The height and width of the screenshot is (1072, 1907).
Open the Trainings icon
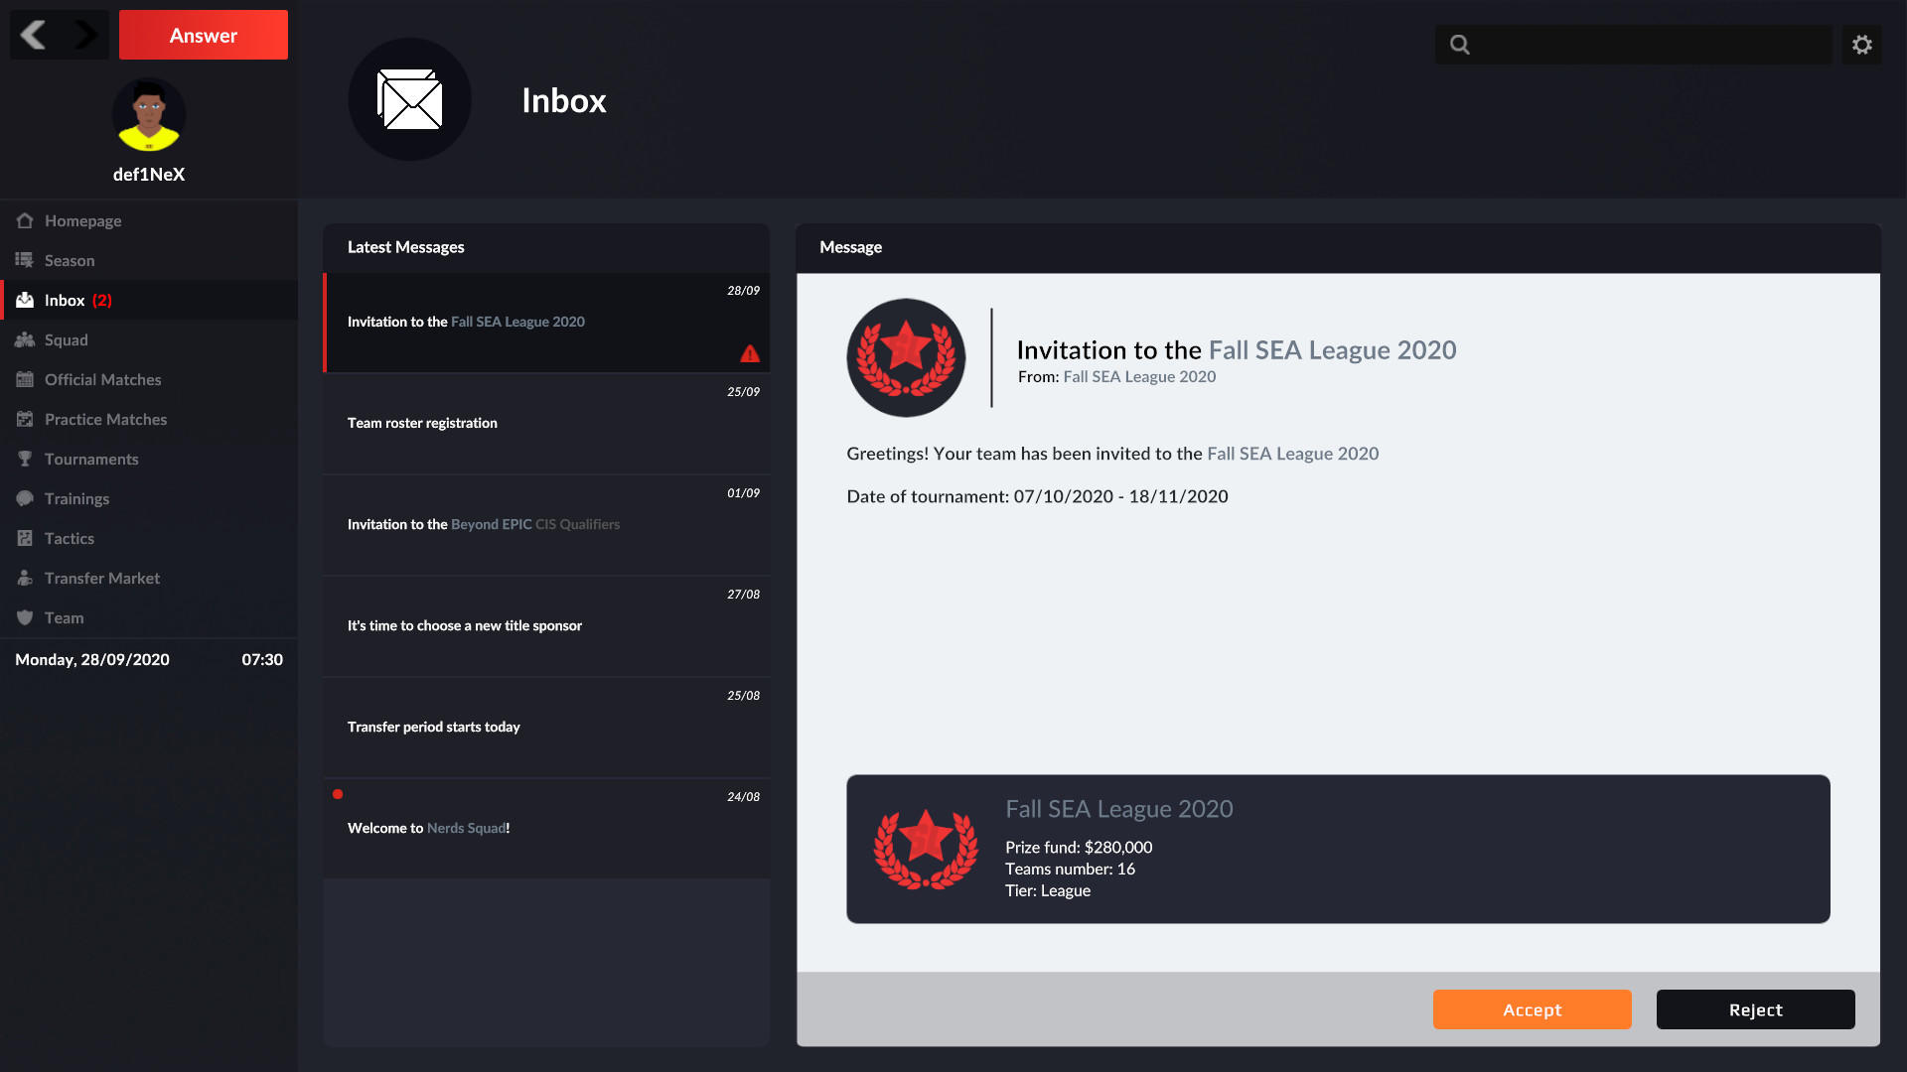click(25, 498)
